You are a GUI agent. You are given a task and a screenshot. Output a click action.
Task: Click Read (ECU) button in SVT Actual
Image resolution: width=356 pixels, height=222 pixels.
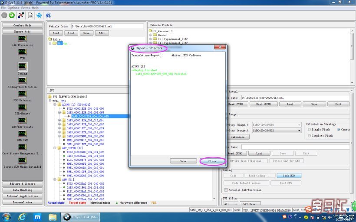pos(264,104)
